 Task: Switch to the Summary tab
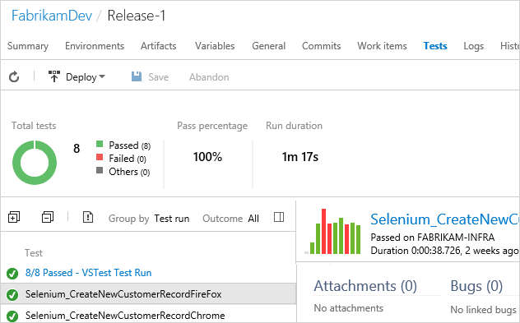pos(28,46)
